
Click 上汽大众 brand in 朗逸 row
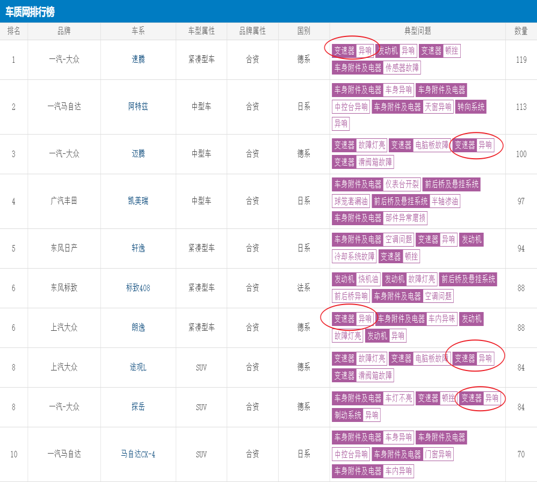pos(64,328)
